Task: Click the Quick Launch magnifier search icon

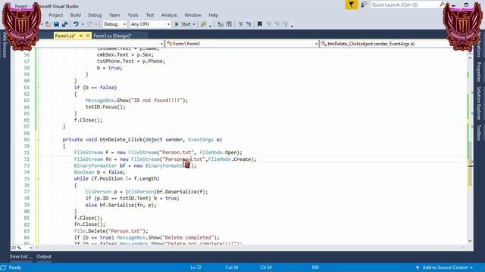Action: point(442,5)
